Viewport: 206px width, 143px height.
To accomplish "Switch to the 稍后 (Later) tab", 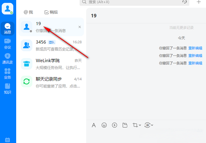I will pos(51,12).
